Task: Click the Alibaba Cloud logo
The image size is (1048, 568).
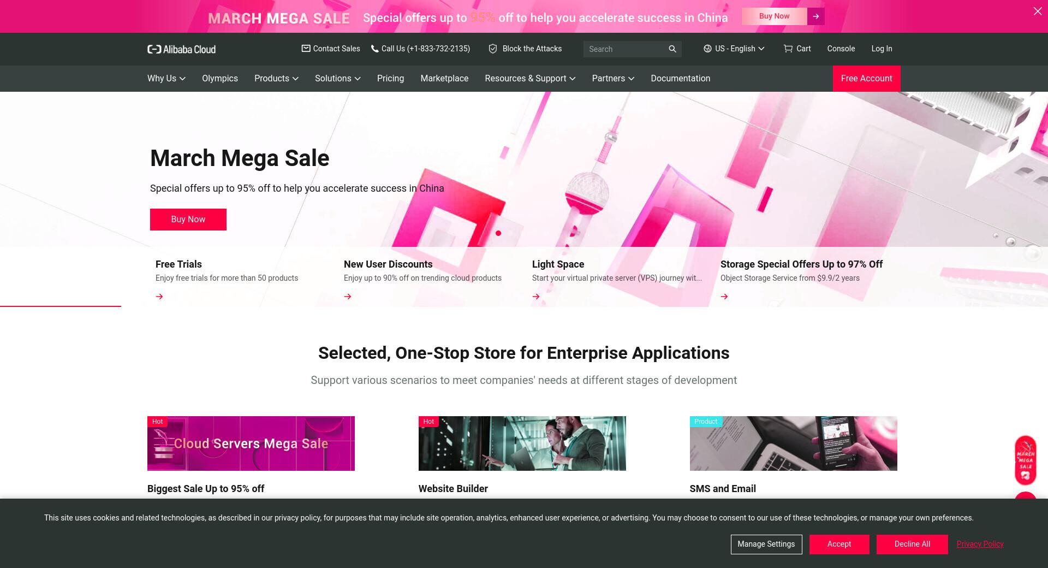Action: click(x=181, y=49)
